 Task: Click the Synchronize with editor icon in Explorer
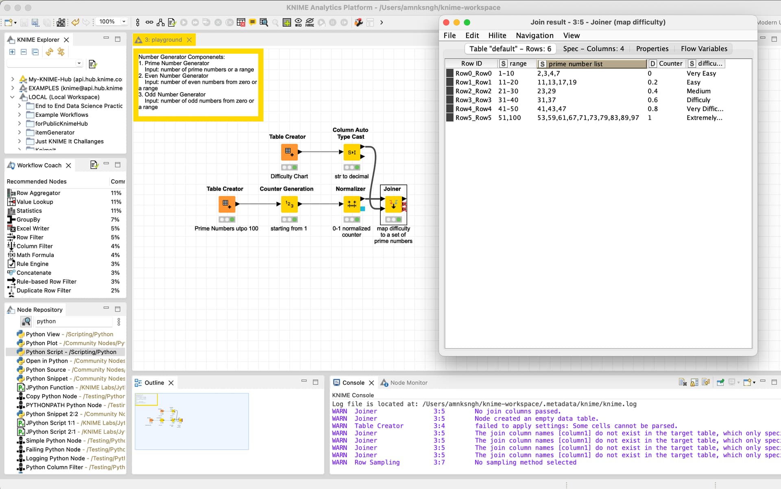point(61,52)
